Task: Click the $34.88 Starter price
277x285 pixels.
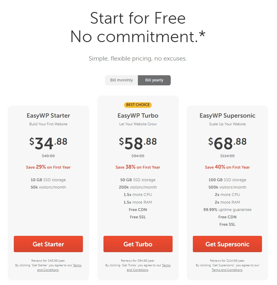Action: tap(48, 143)
